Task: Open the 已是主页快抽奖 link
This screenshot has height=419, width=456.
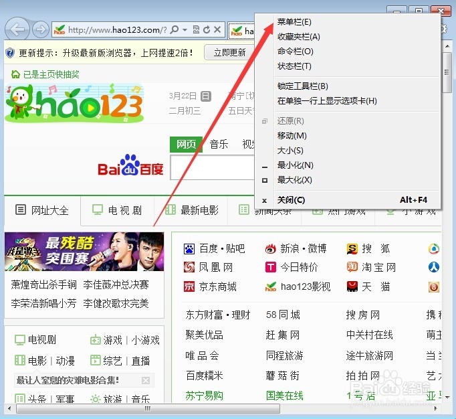Action: click(51, 74)
